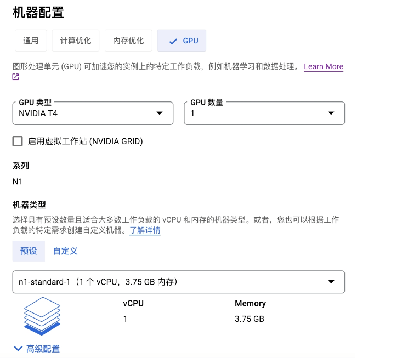
Task: Open the GPU 类型 dropdown showing NVIDIA T4
Action: 93,113
